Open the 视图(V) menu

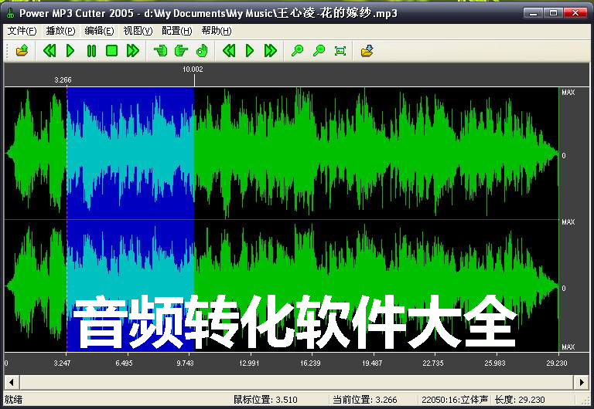[138, 31]
